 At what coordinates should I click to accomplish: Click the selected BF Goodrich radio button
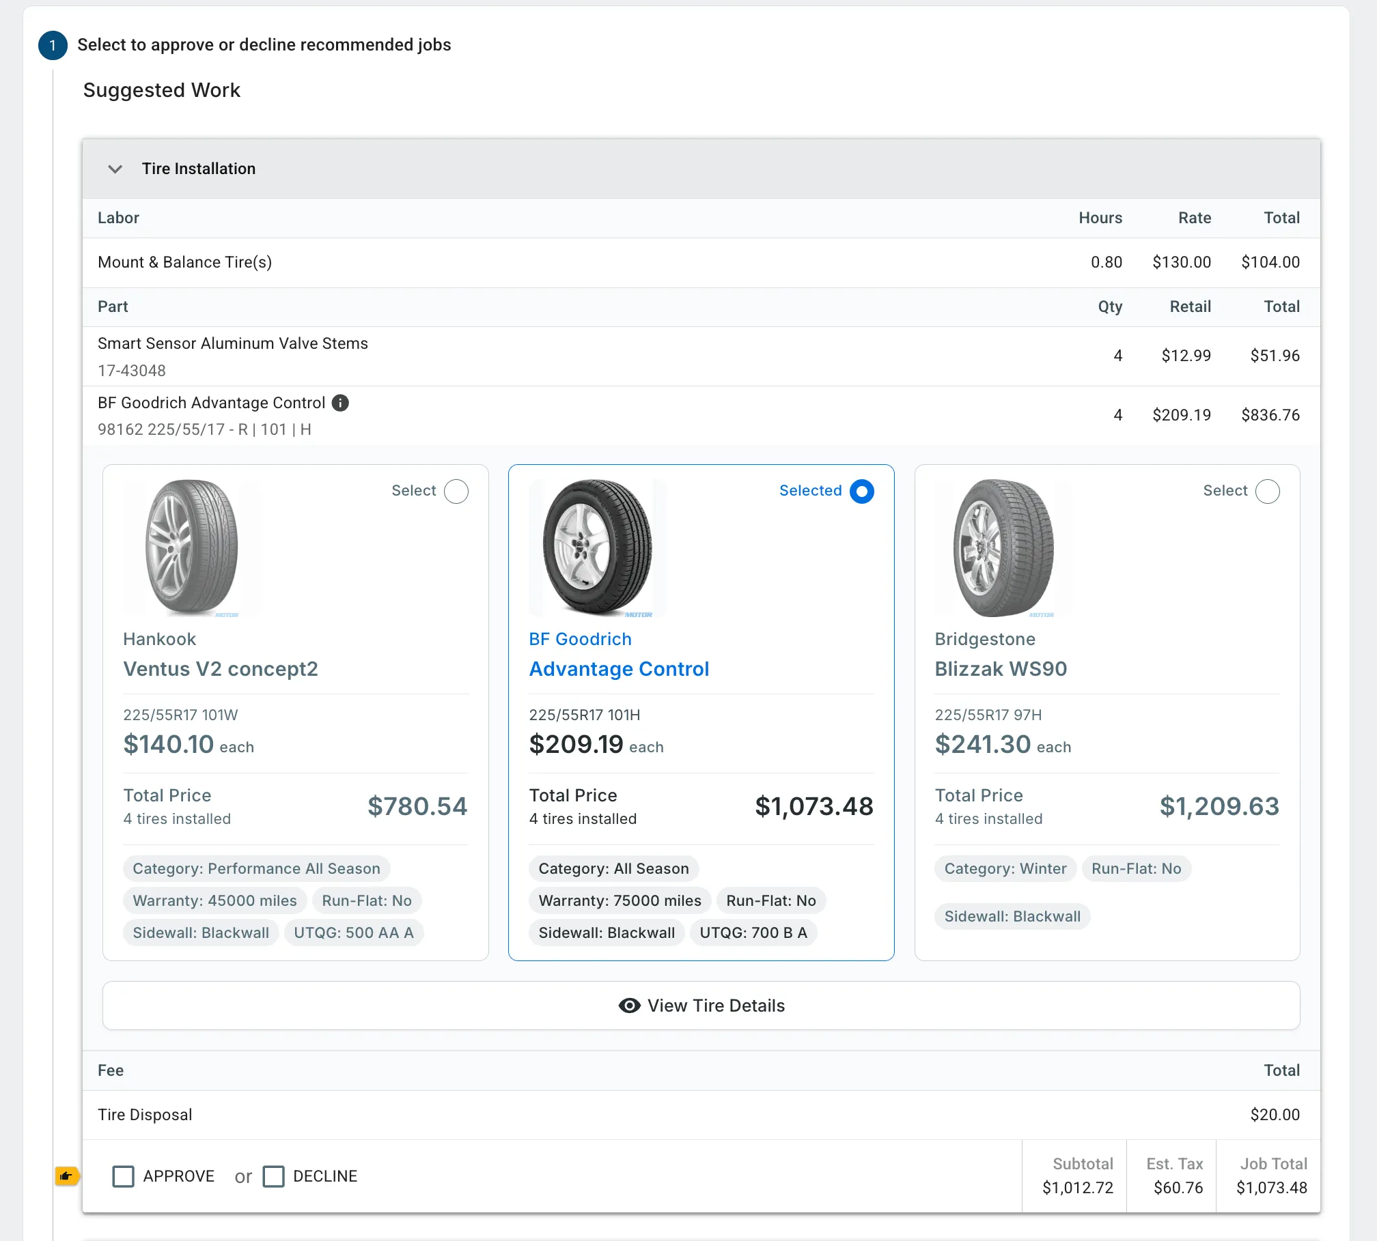click(862, 491)
